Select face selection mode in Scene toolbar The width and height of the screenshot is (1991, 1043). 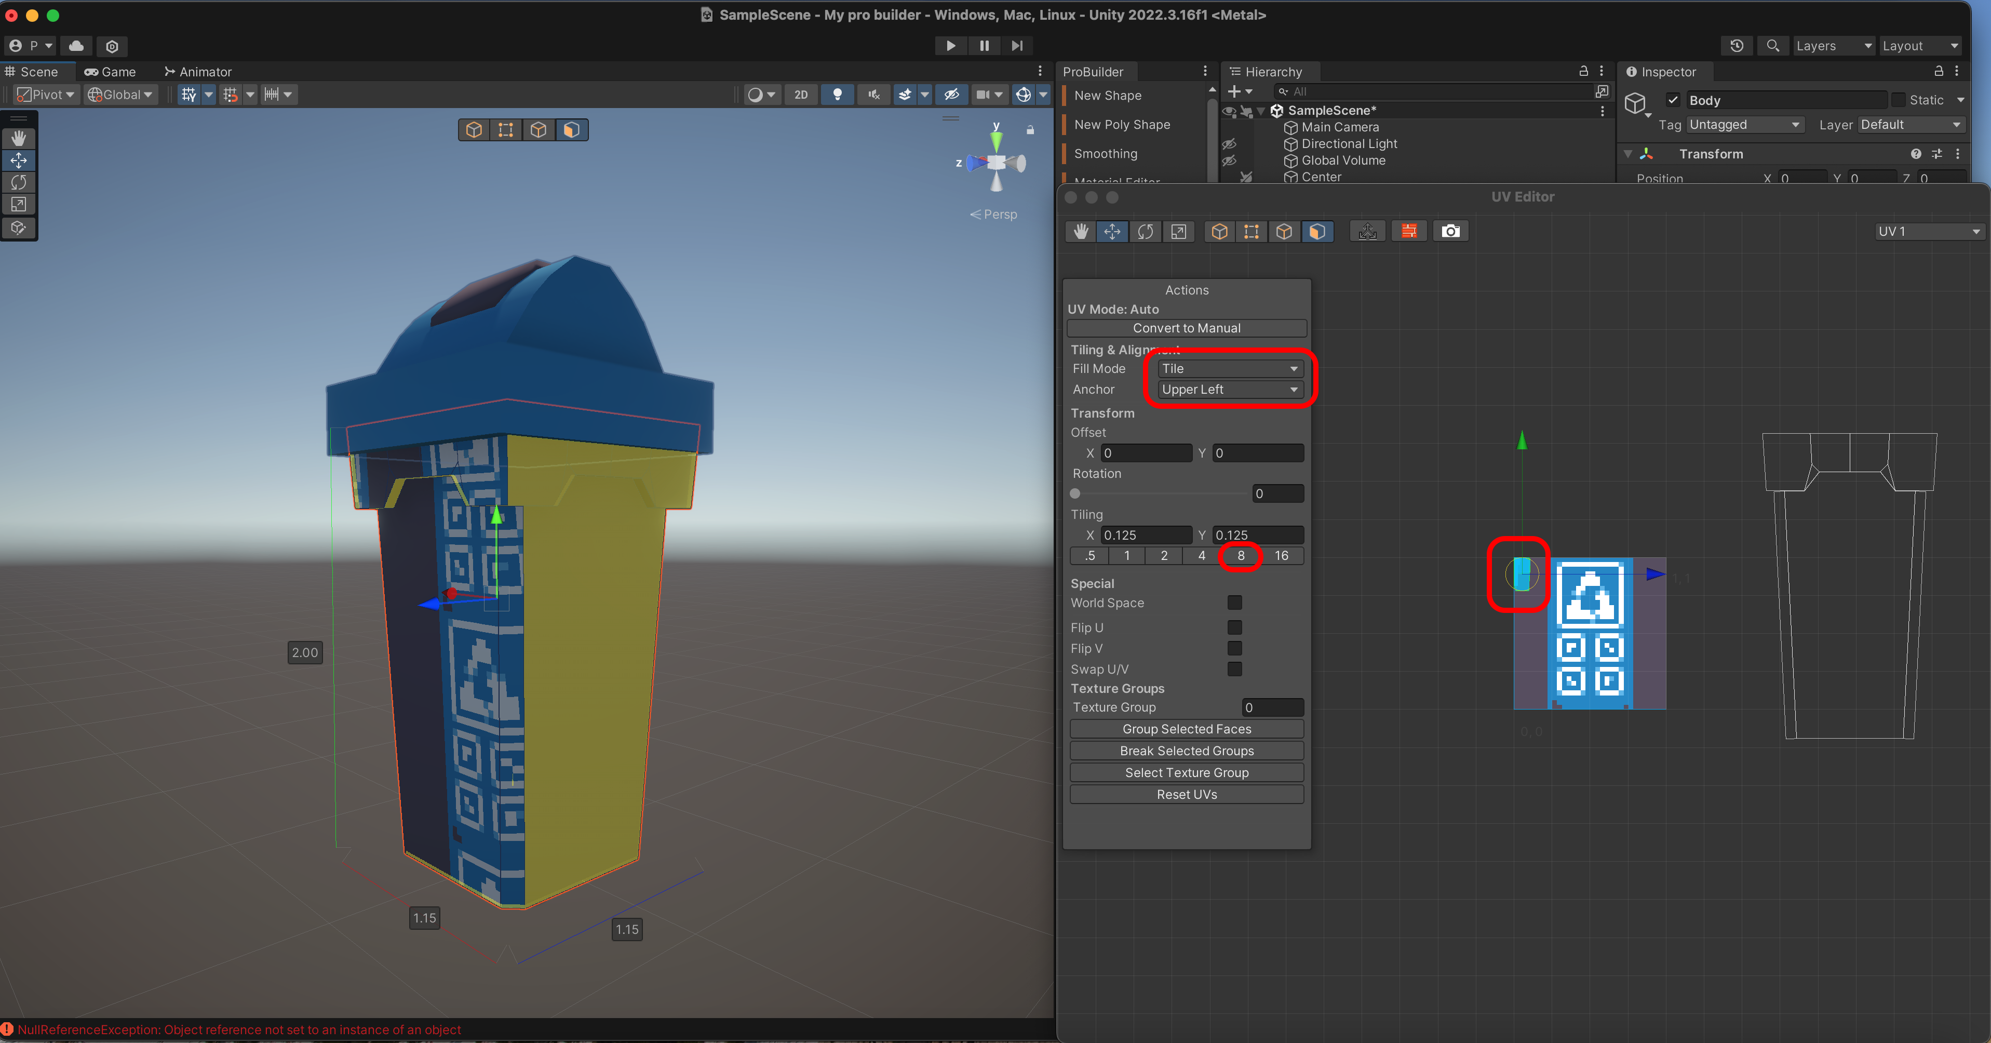point(571,130)
